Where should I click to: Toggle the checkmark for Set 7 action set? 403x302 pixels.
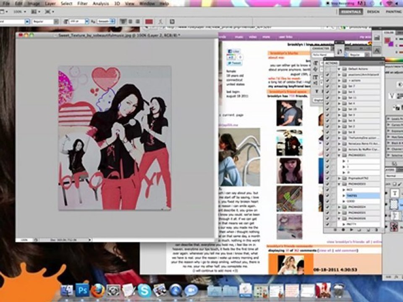(327, 86)
